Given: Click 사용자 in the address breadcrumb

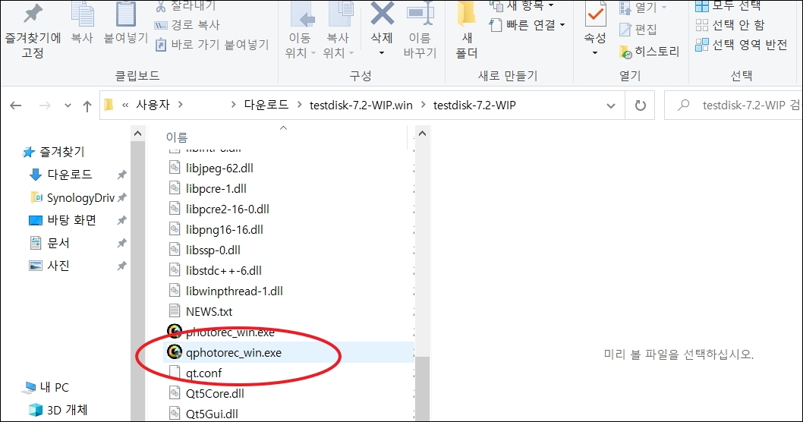Looking at the screenshot, I should [153, 105].
